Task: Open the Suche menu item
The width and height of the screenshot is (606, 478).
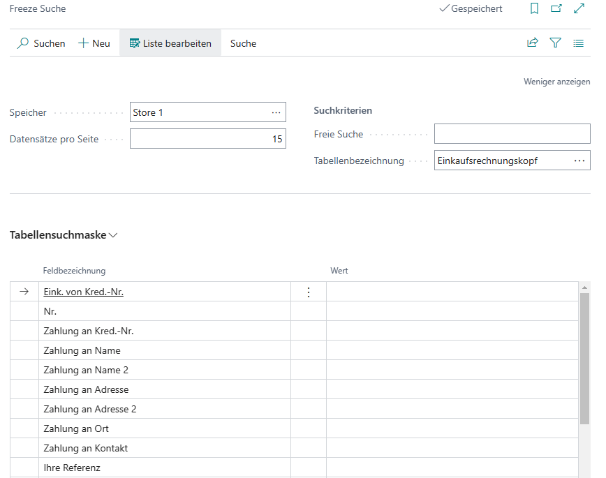Action: 243,43
